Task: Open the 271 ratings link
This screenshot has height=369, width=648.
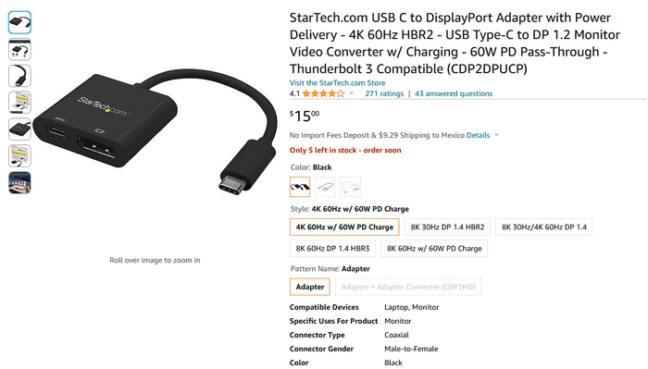Action: click(x=384, y=93)
